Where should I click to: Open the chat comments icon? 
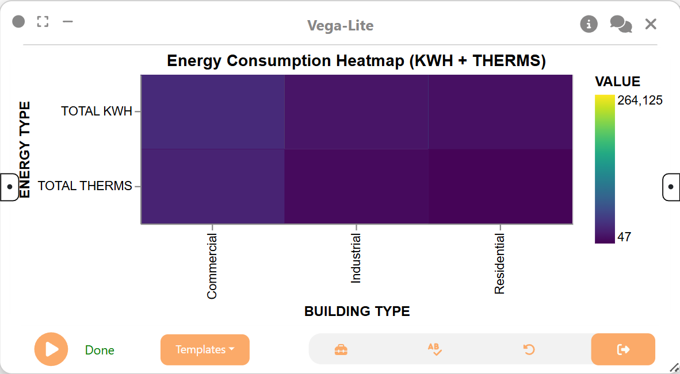(x=621, y=24)
